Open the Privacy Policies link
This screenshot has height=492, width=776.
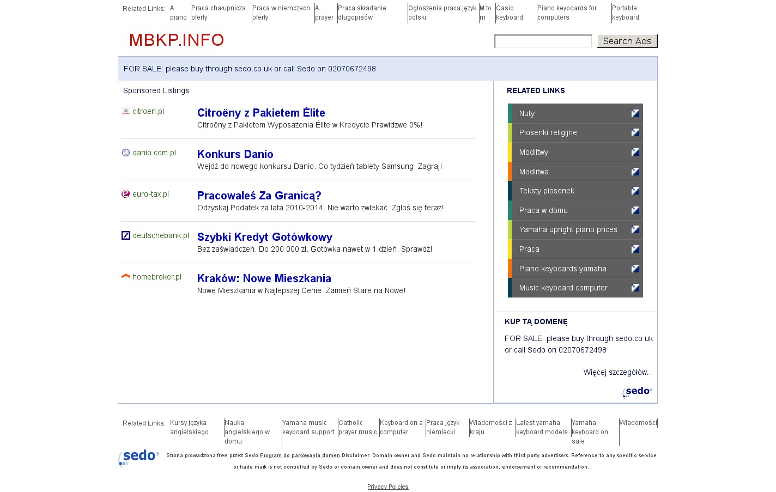point(387,487)
